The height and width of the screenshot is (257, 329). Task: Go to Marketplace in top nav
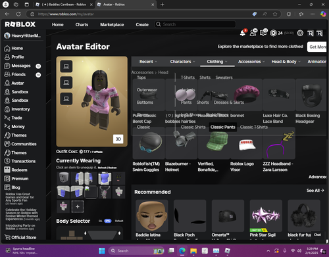click(112, 24)
